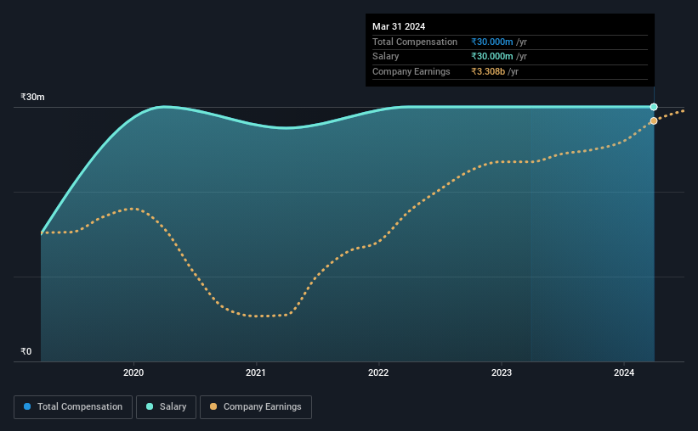Click the ₹0 y-axis label
The height and width of the screenshot is (431, 698).
point(26,351)
